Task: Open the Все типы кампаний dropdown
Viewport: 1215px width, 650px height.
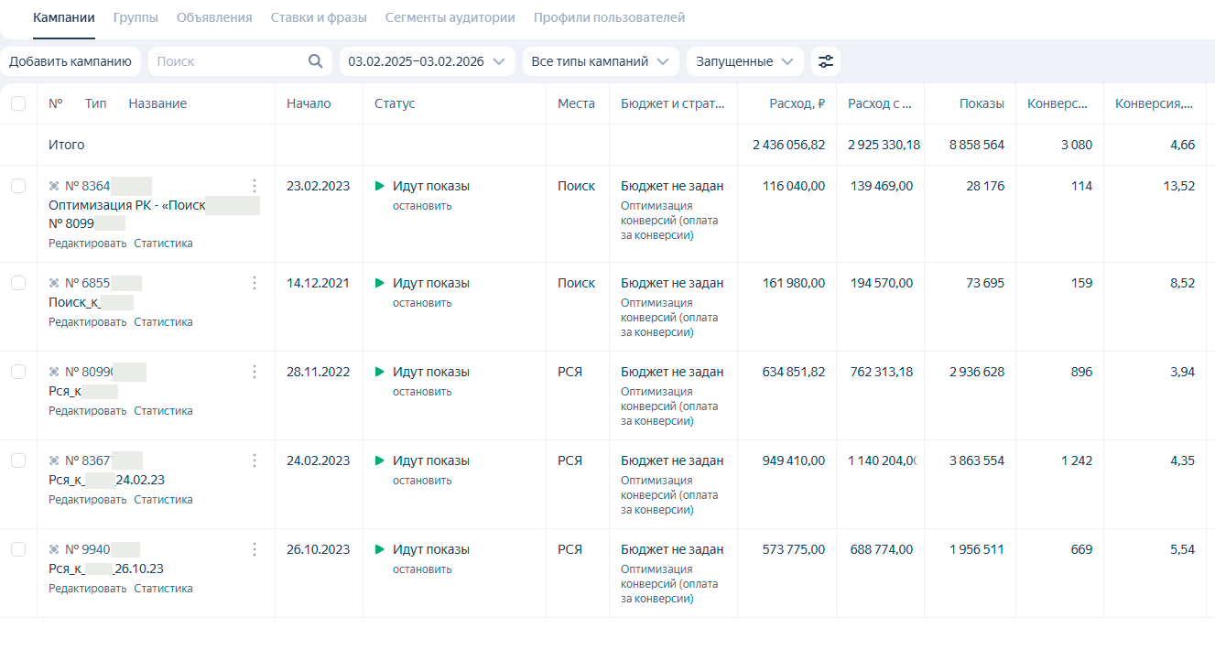Action: tap(601, 61)
